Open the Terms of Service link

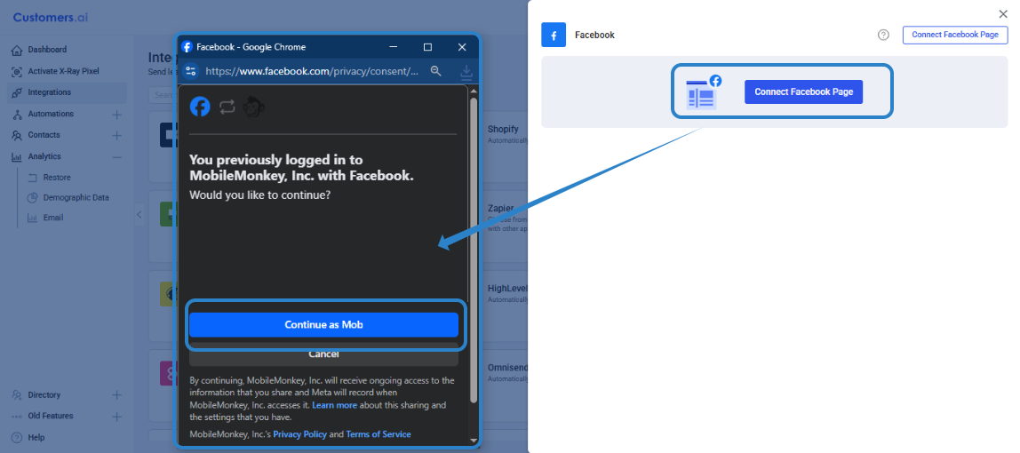click(x=378, y=434)
